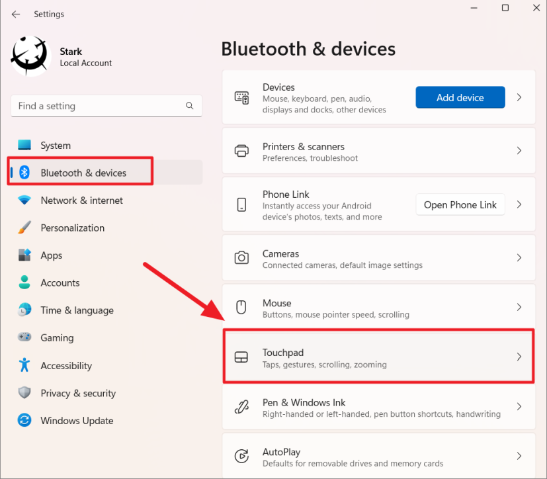
Task: Click the Accounts person icon
Action: pyautogui.click(x=24, y=283)
